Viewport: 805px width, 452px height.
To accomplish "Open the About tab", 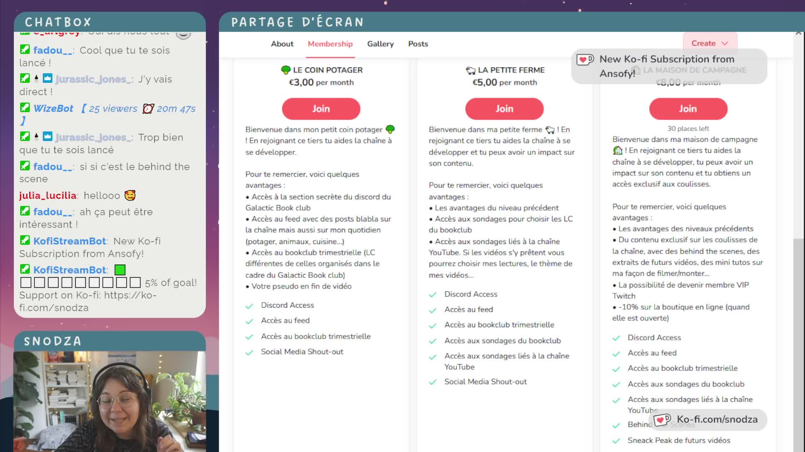I will (282, 44).
